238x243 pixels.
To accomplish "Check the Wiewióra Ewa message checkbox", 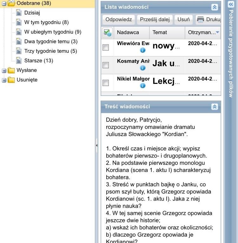I will (x=106, y=47).
